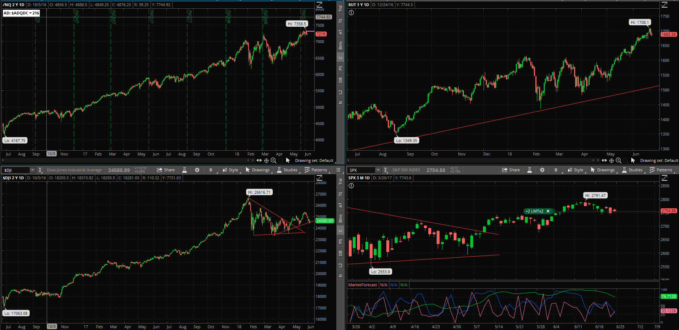Open AT tab beside $DJI chart

tap(340, 205)
